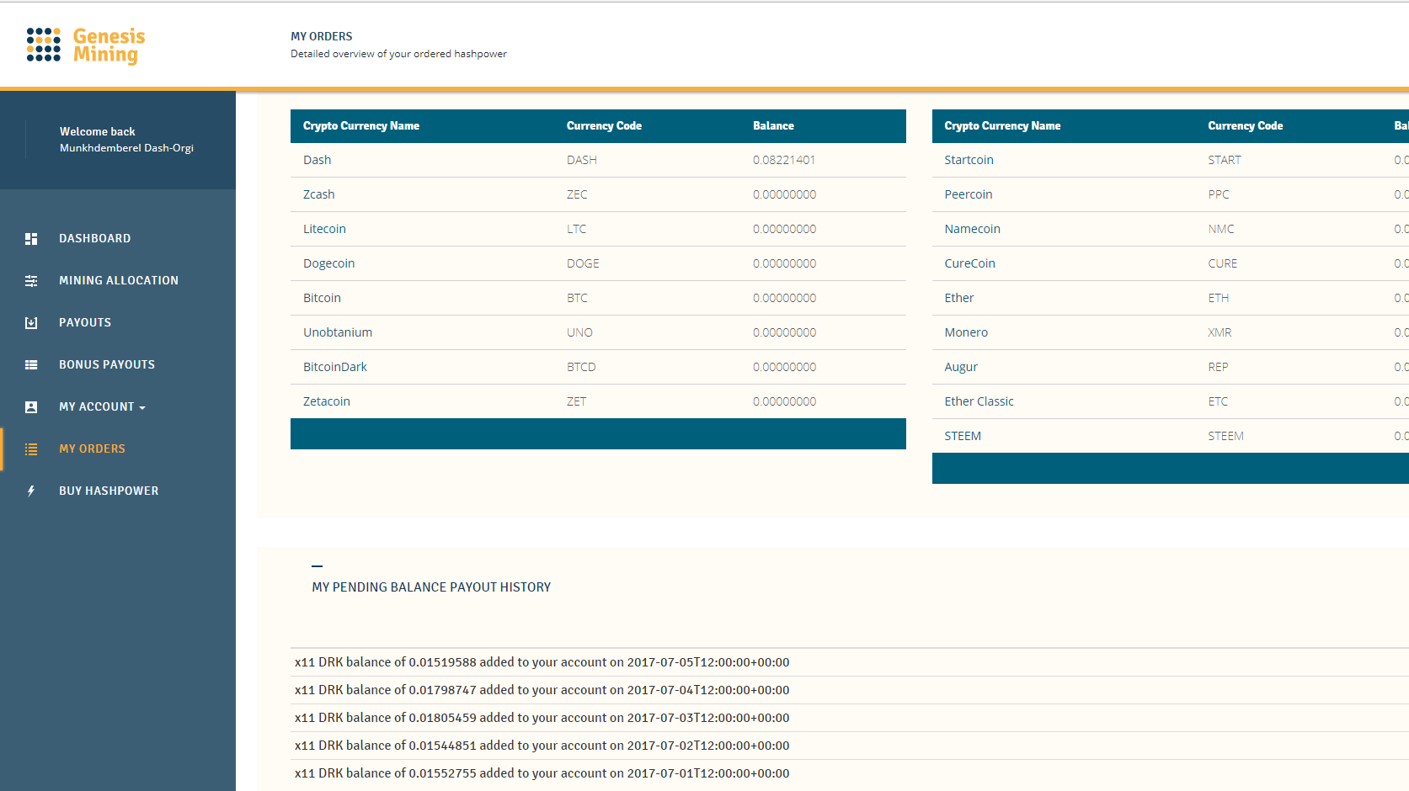This screenshot has width=1409, height=791.
Task: Click the Genesis Mining logo
Action: click(86, 45)
